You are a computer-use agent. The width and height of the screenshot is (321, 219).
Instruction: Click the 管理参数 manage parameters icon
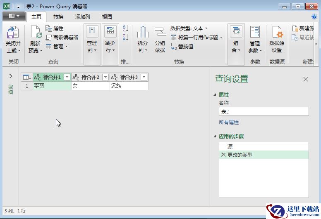(255, 32)
